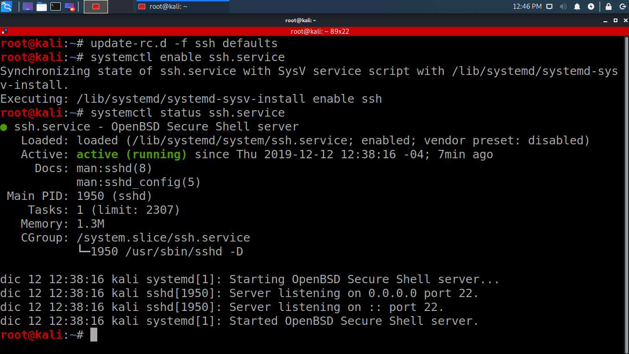Open the notifications bell icon
The width and height of the screenshot is (629, 354).
pos(577,6)
